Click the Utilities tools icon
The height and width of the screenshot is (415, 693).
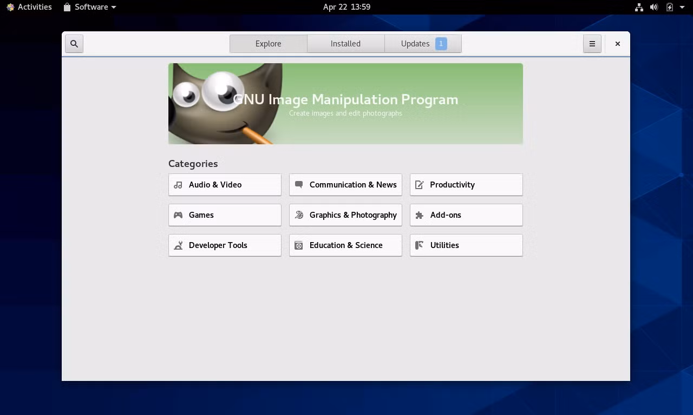[x=419, y=245]
